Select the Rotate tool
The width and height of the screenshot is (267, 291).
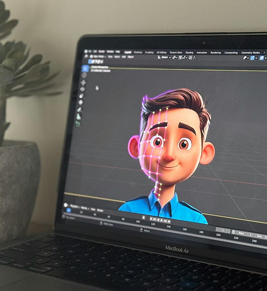tap(82, 89)
